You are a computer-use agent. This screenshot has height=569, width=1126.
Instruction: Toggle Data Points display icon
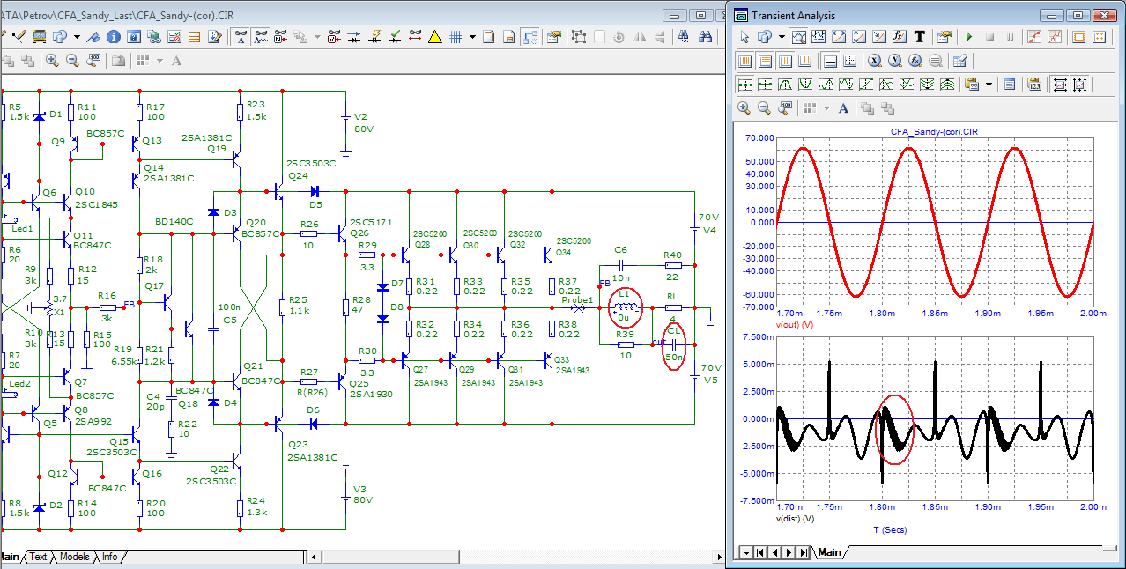[1034, 37]
